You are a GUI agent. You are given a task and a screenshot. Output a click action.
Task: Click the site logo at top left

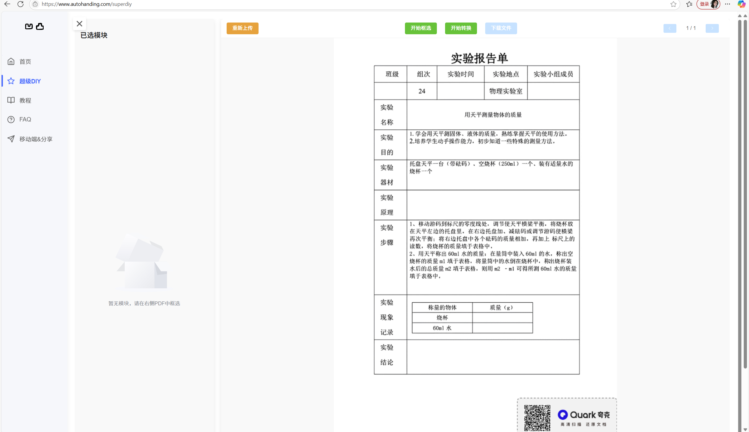(35, 26)
